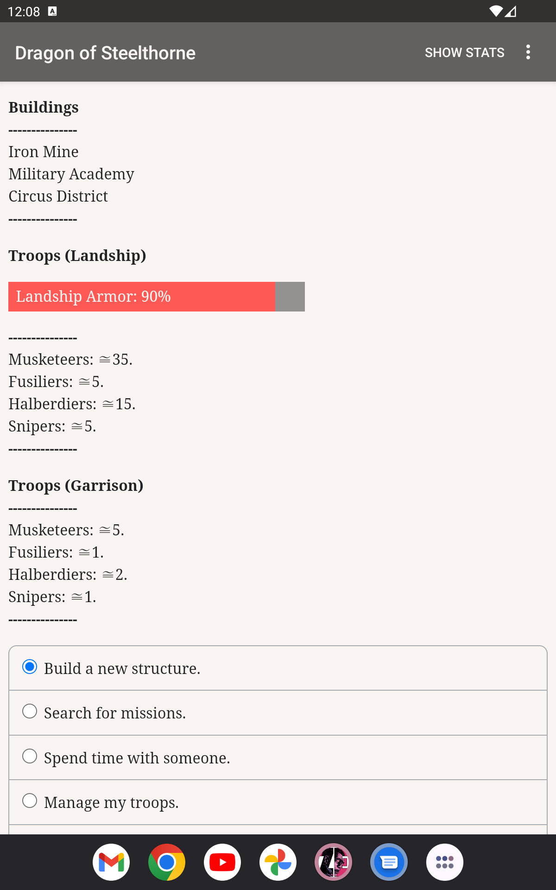
Task: Open the three-dot overflow menu
Action: pyautogui.click(x=528, y=52)
